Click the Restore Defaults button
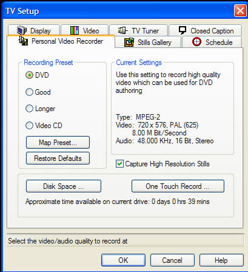This screenshot has height=272, width=248. click(58, 158)
